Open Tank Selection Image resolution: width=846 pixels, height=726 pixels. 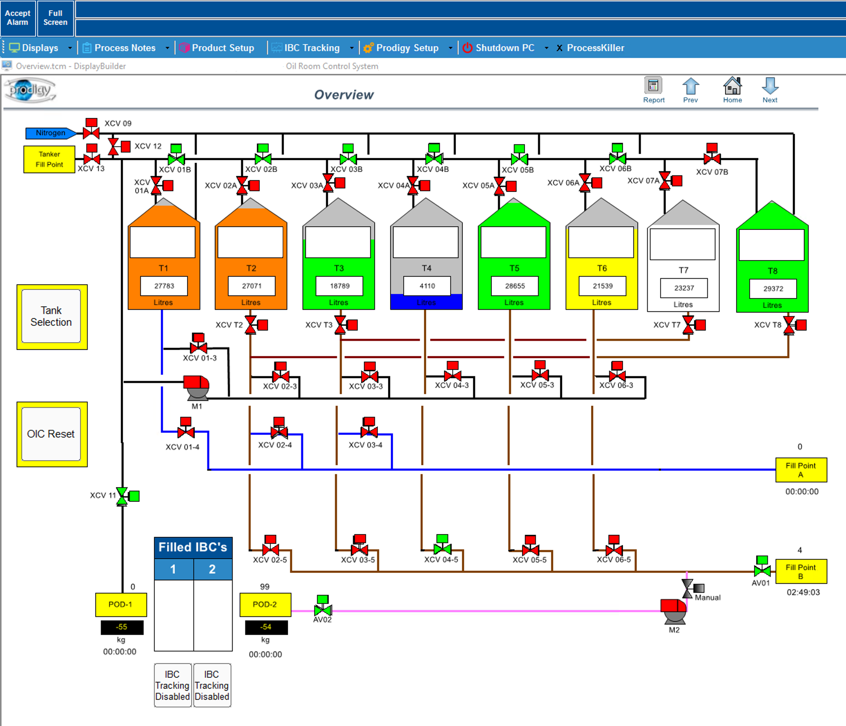pos(52,317)
